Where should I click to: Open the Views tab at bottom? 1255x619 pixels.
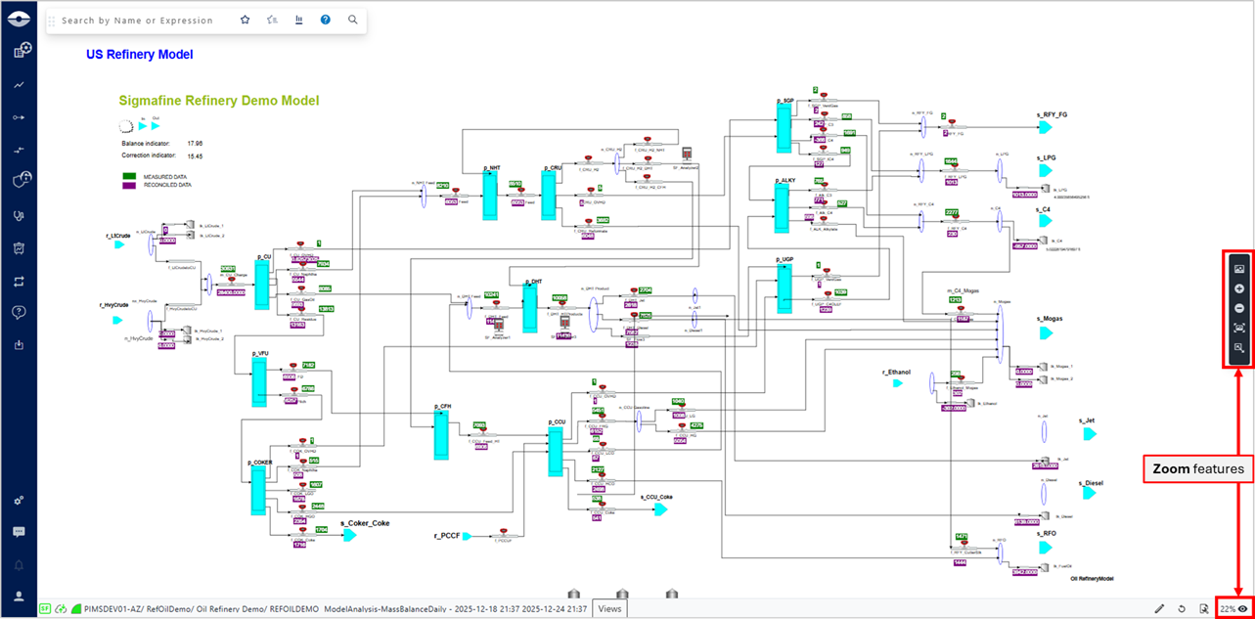pyautogui.click(x=609, y=609)
